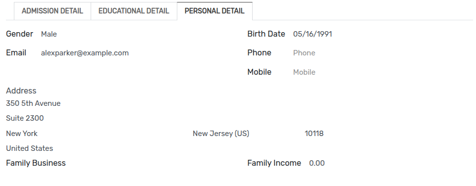
Task: Click the Family Income label
Action: [x=274, y=163]
